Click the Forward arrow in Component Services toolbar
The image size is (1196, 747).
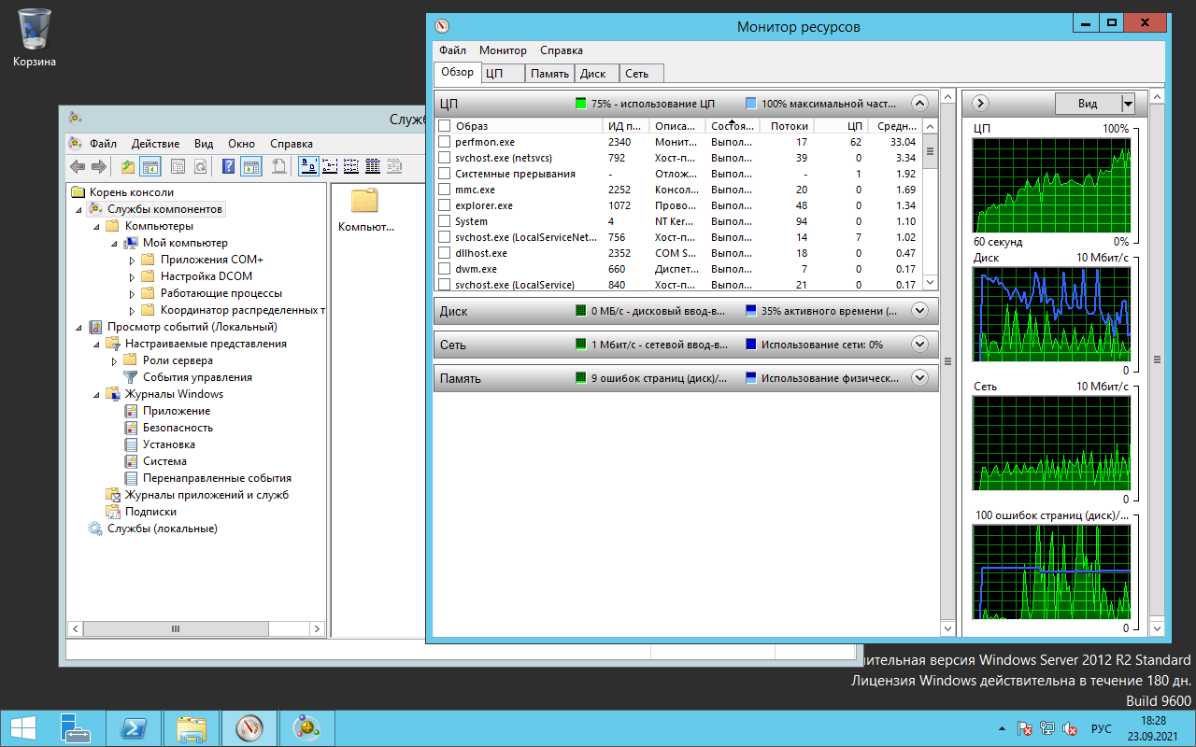tap(98, 166)
